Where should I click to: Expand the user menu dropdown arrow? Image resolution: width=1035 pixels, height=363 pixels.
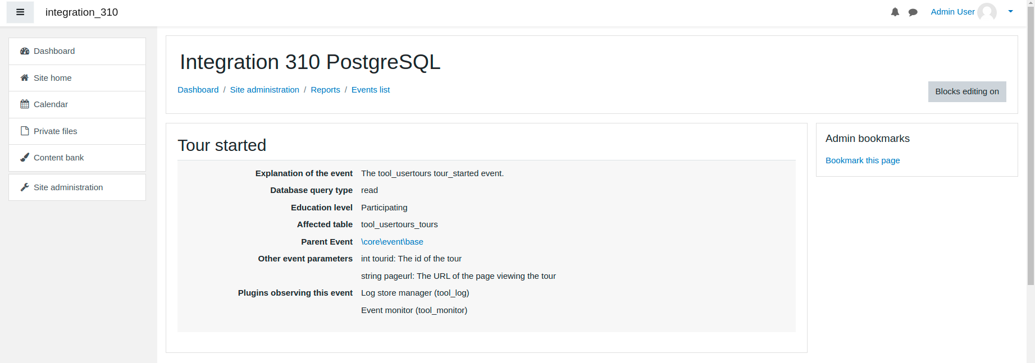(1011, 11)
